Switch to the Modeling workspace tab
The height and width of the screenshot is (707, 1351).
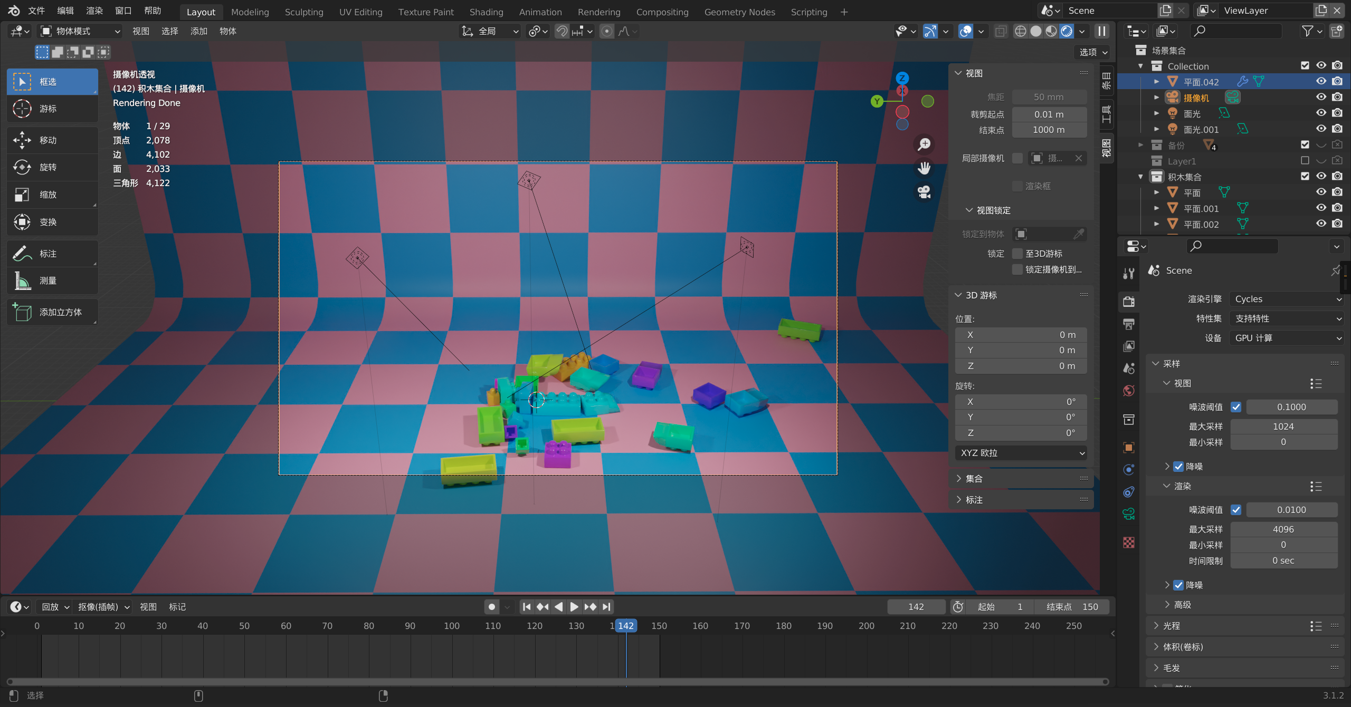pos(250,12)
